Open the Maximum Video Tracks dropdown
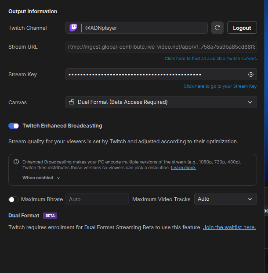This screenshot has height=273, width=268. click(225, 199)
